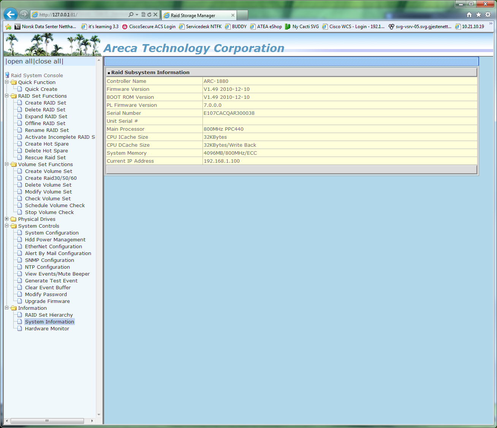497x428 pixels.
Task: Open the Schedule Volume Check page
Action: tap(55, 205)
